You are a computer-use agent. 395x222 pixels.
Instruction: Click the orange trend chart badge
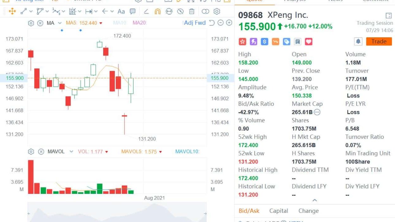(276, 41)
